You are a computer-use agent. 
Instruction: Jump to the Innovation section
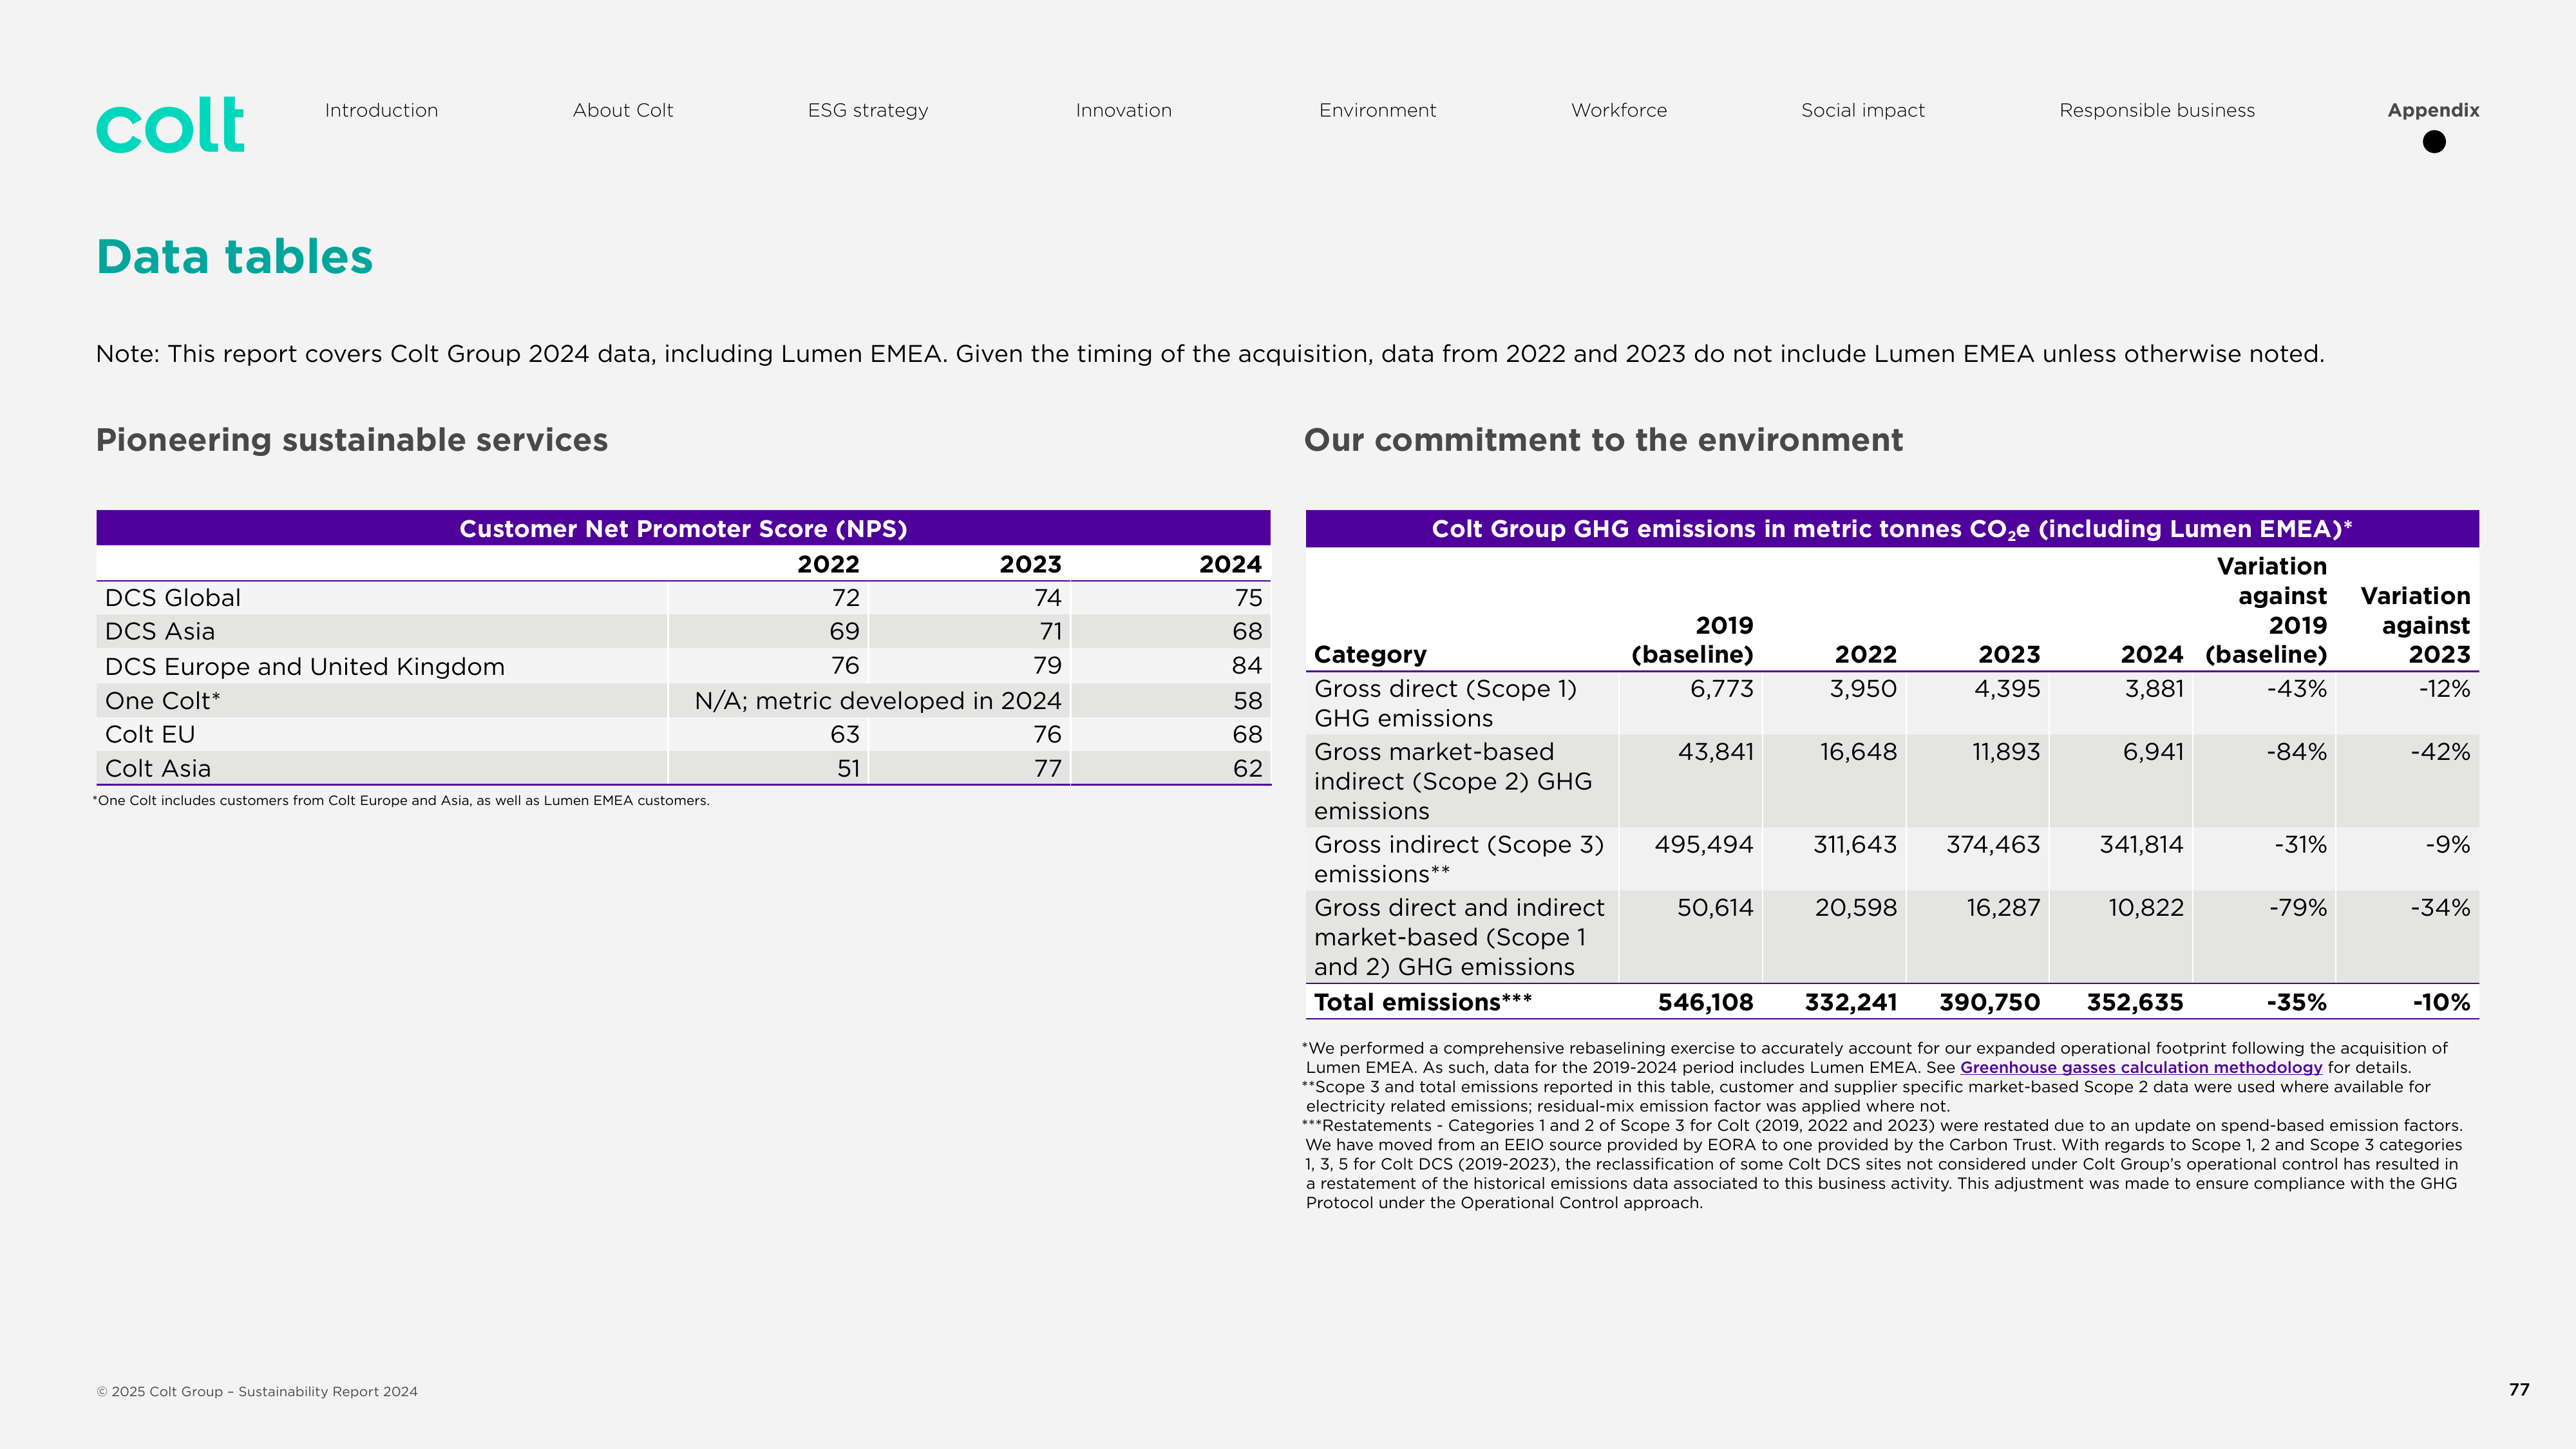pyautogui.click(x=1124, y=110)
